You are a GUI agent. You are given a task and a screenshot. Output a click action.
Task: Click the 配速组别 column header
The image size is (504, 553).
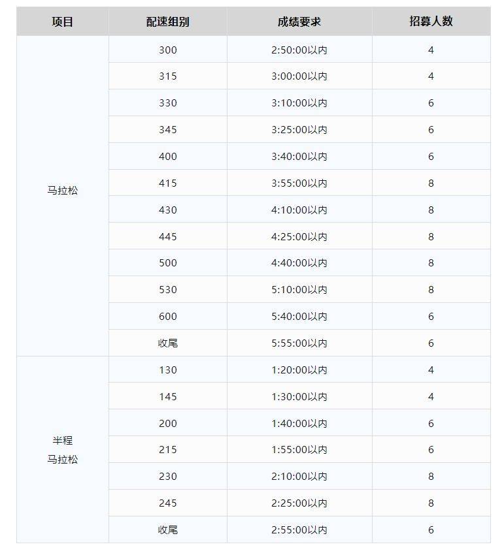[x=167, y=22]
